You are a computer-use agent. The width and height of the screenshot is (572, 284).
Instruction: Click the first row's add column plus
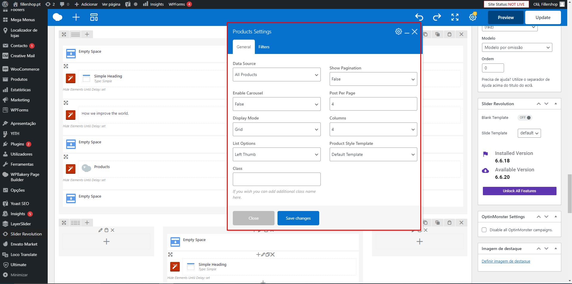pyautogui.click(x=87, y=35)
